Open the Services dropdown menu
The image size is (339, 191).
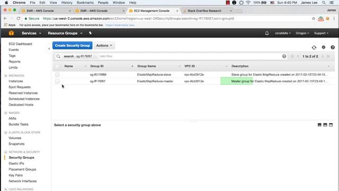click(31, 33)
